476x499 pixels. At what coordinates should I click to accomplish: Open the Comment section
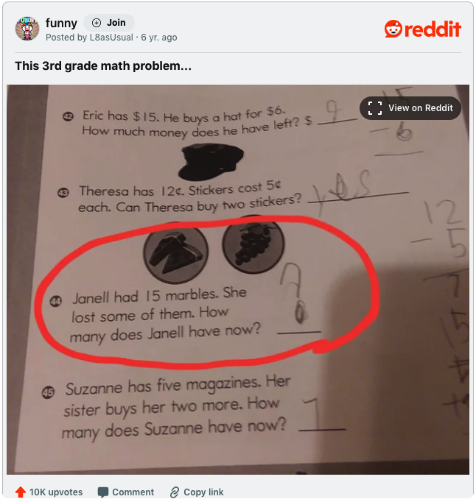pos(126,492)
